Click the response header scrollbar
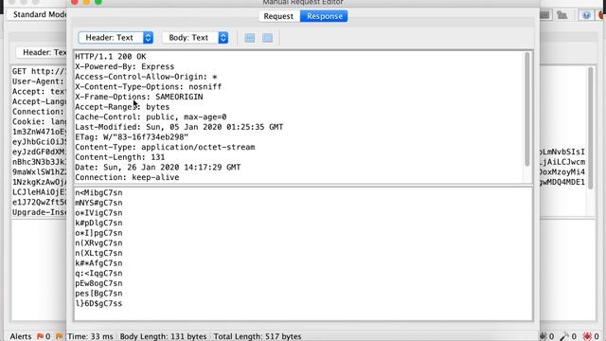Screen dimensions: 606x341 pos(527,110)
